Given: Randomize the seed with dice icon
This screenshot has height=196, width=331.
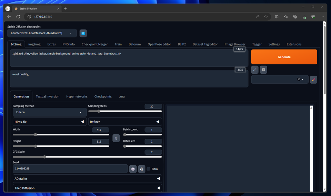Looking at the screenshot, I should (x=133, y=169).
